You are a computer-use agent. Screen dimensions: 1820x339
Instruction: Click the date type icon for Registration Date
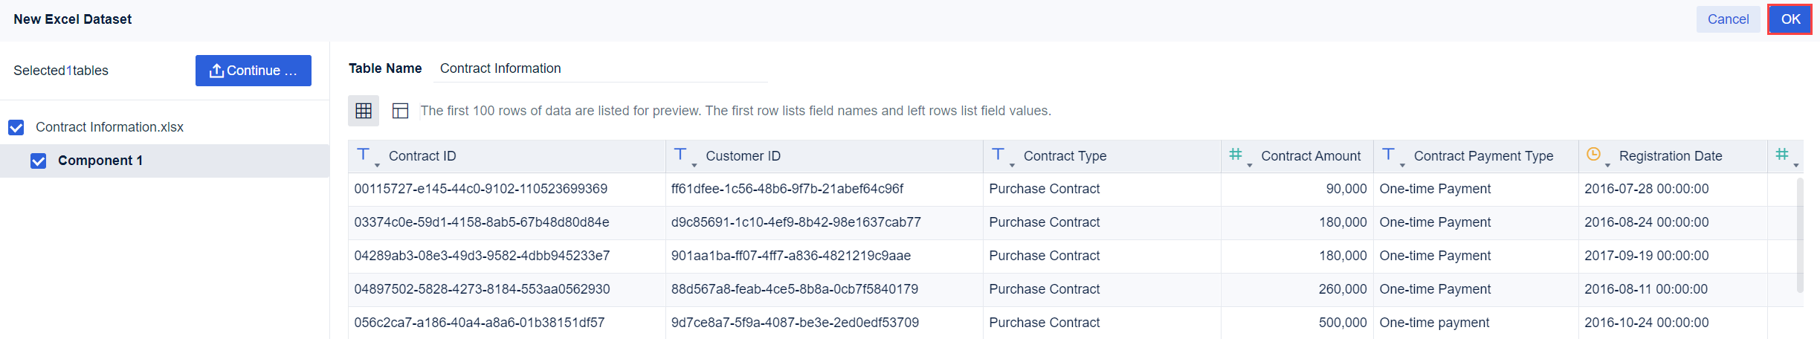(x=1593, y=155)
